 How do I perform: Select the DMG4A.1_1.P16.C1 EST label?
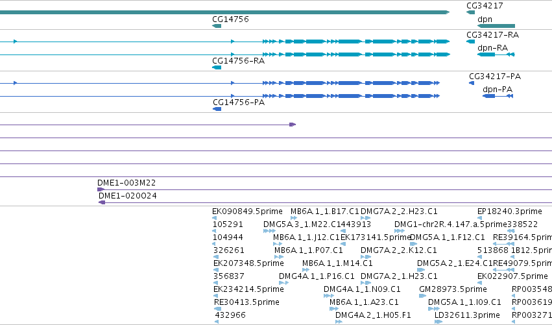(317, 276)
